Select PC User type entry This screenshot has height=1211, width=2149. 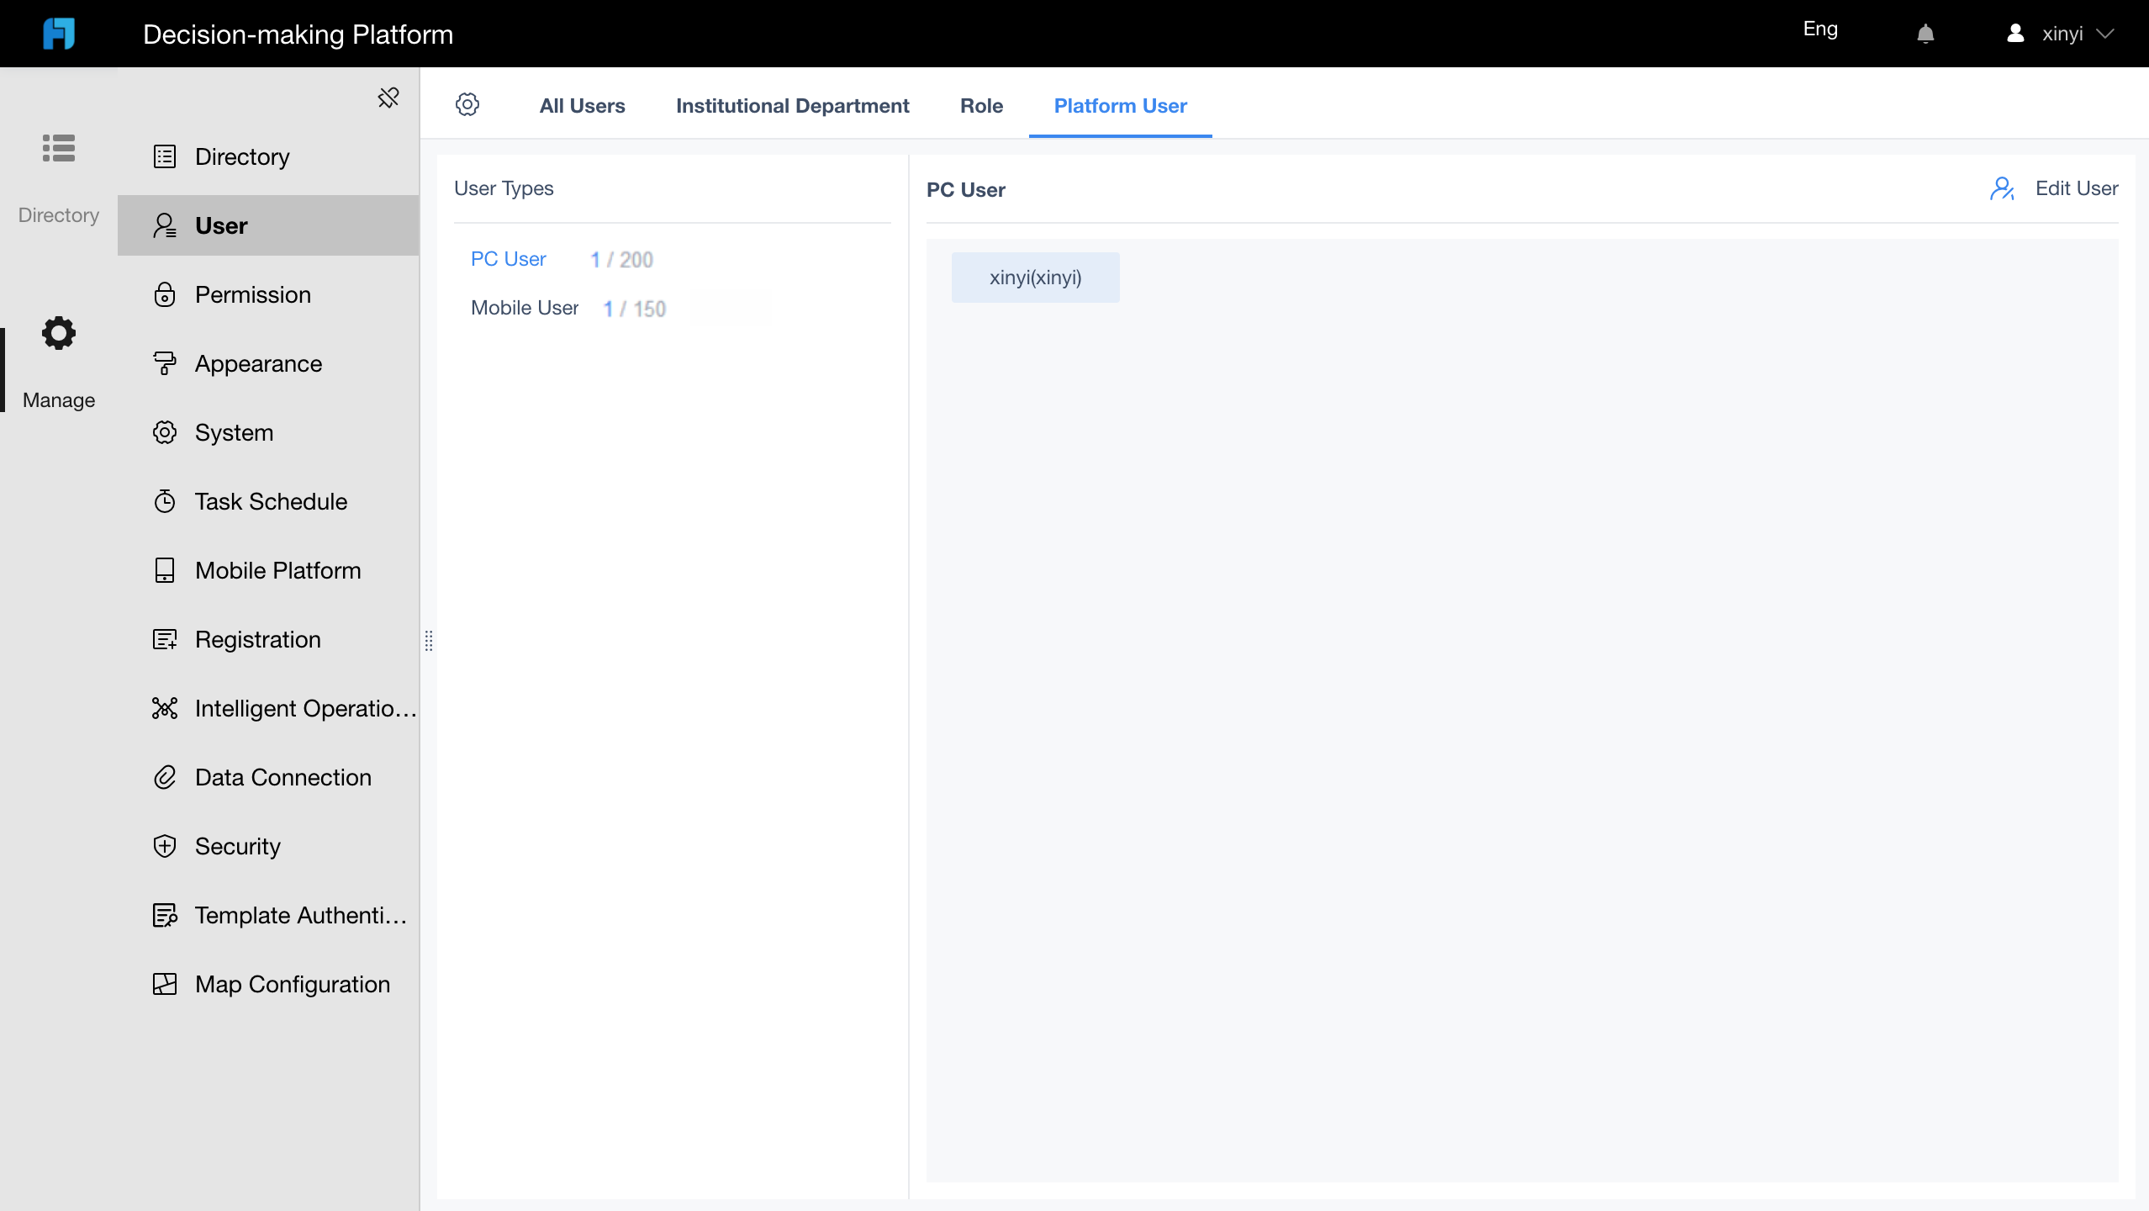508,259
